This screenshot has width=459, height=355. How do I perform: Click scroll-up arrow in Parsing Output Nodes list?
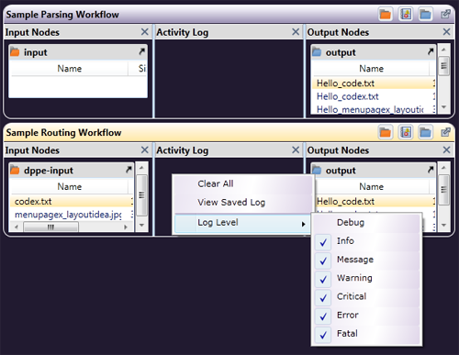pos(443,50)
